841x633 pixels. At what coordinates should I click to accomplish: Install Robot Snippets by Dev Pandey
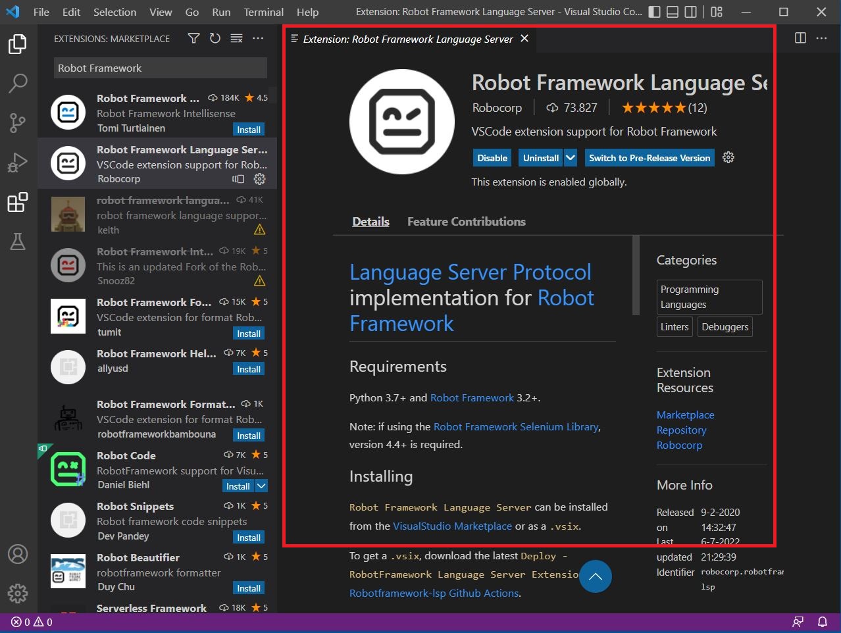[249, 538]
